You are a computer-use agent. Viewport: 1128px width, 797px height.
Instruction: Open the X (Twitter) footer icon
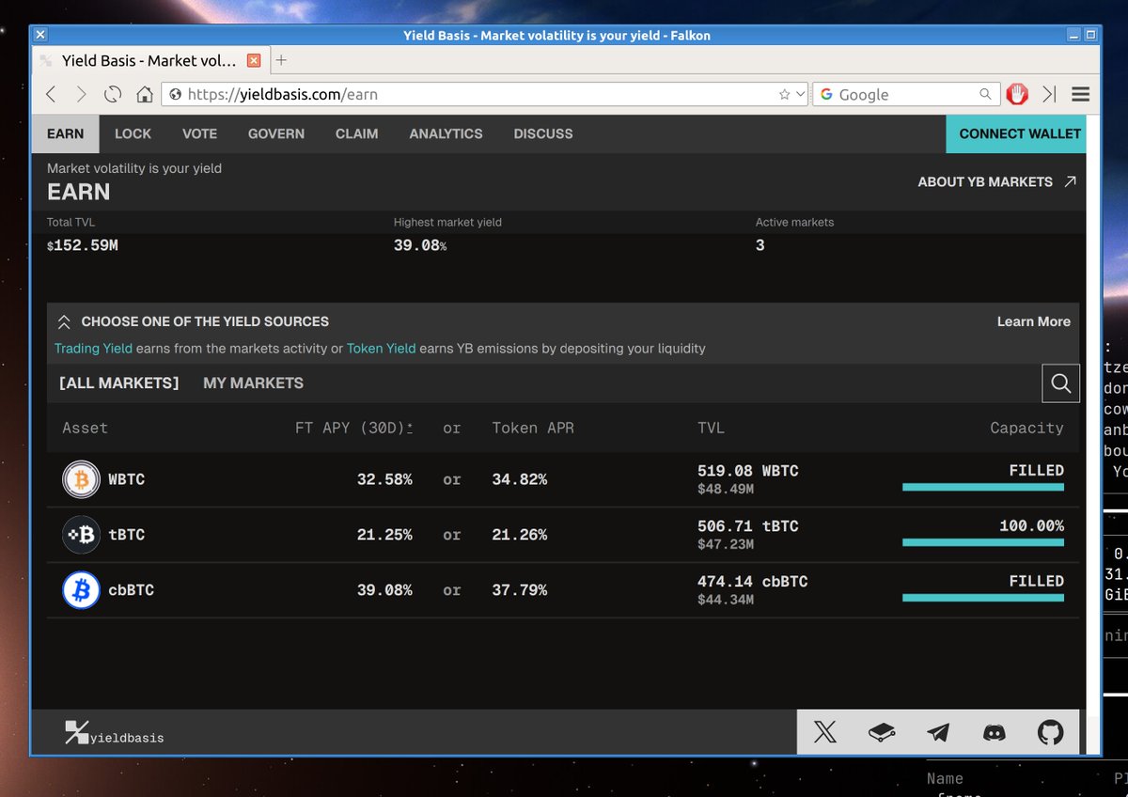click(x=824, y=732)
